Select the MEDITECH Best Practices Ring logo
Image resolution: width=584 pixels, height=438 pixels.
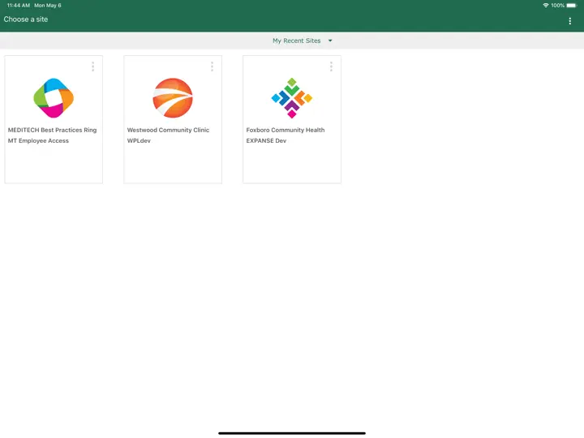54,98
